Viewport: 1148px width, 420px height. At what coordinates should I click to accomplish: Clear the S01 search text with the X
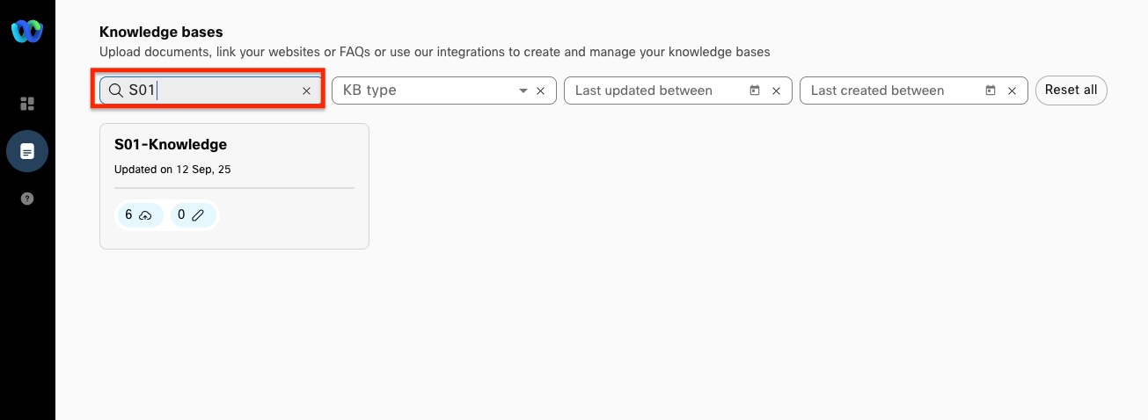tap(307, 91)
